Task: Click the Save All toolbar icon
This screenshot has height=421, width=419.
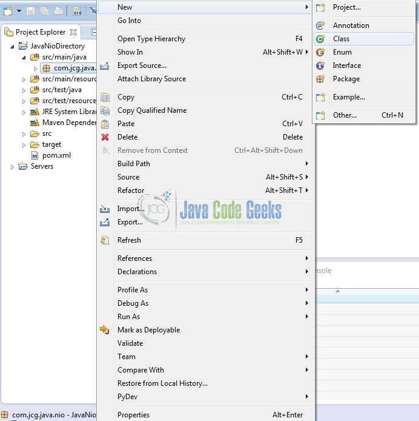Action: pos(44,11)
